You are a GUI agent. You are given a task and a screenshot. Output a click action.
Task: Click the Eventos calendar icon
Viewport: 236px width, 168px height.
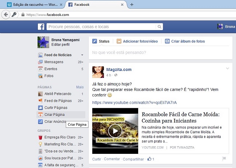40,69
